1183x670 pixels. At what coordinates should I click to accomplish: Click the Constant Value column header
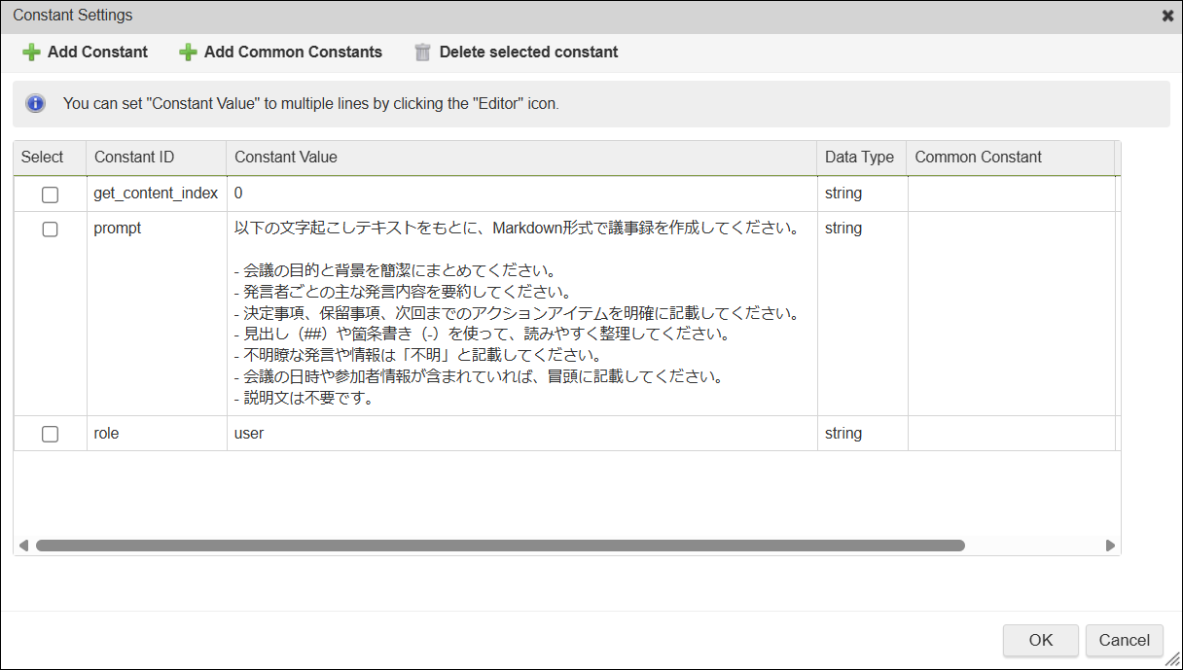[x=286, y=158]
